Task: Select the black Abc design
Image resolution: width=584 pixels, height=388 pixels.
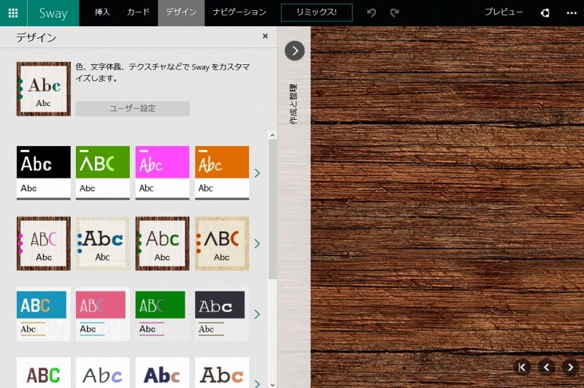Action: click(x=44, y=173)
